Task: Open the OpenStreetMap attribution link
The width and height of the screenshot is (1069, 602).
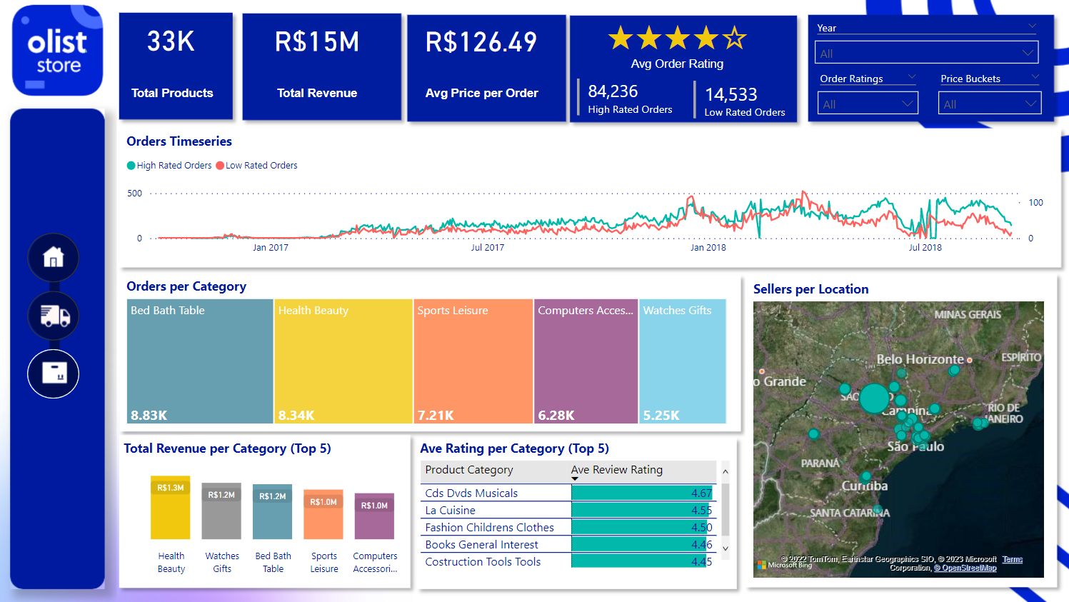Action: [965, 568]
